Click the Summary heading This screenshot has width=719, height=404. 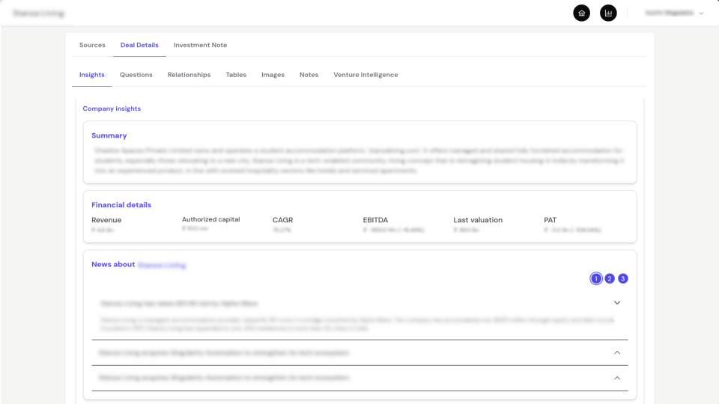coord(109,135)
